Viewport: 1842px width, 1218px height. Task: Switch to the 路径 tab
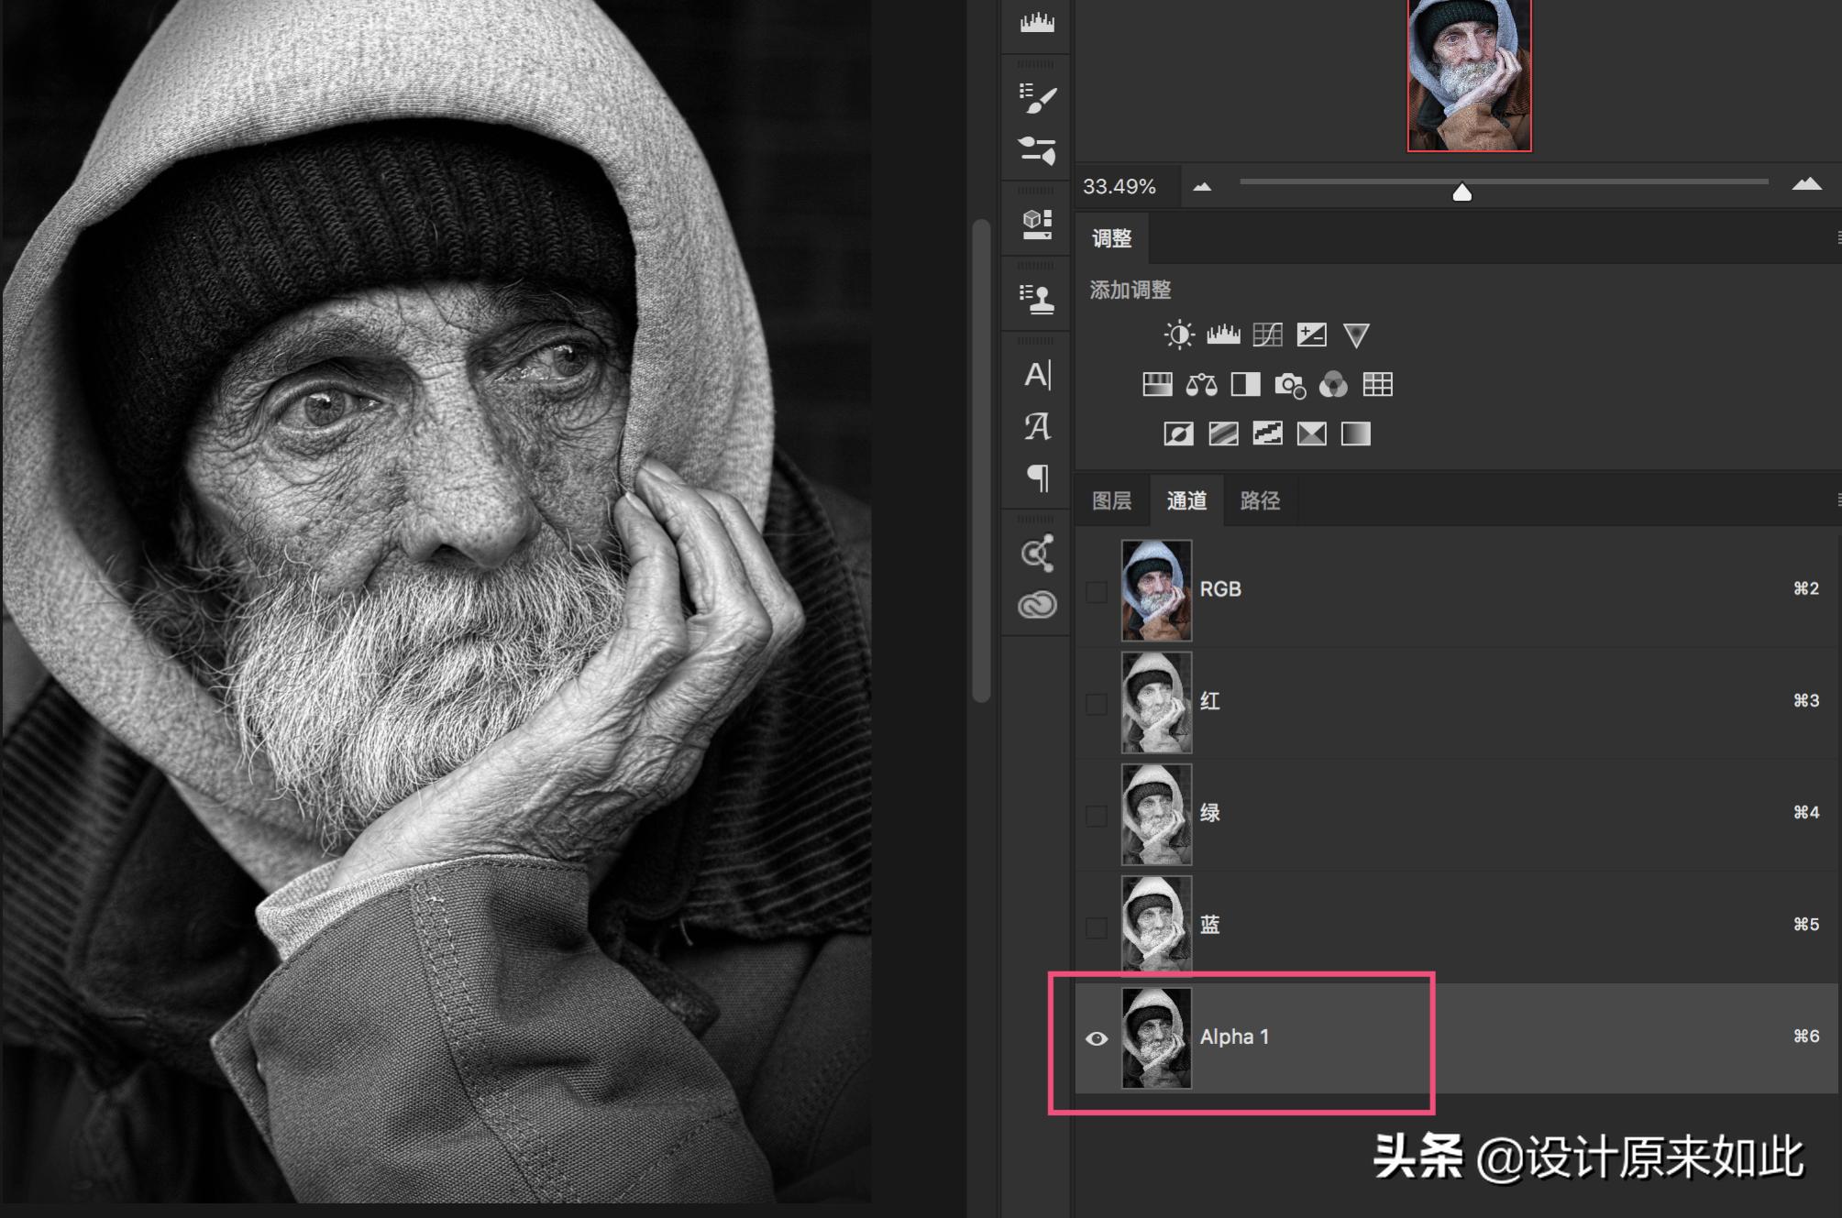point(1261,500)
